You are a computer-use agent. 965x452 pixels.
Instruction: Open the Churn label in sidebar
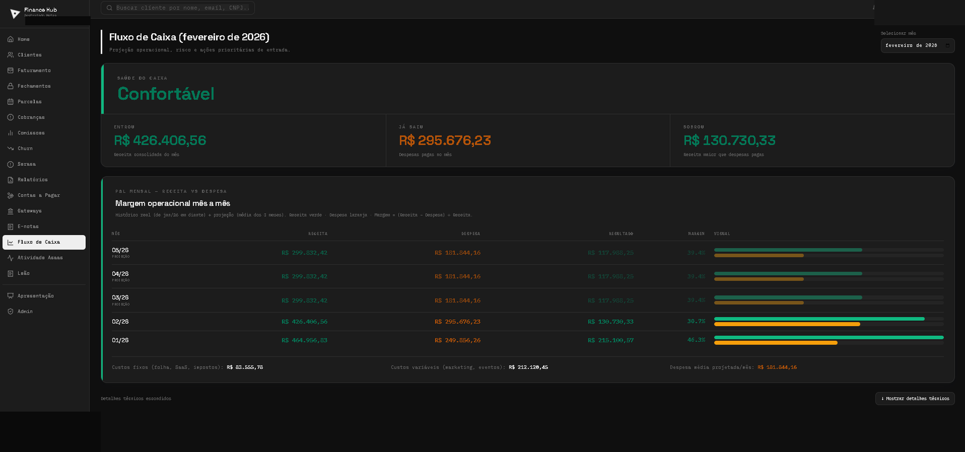[25, 148]
